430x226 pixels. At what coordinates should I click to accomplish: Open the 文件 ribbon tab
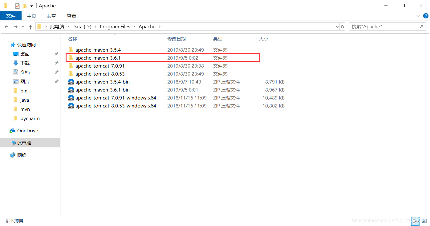pyautogui.click(x=11, y=16)
